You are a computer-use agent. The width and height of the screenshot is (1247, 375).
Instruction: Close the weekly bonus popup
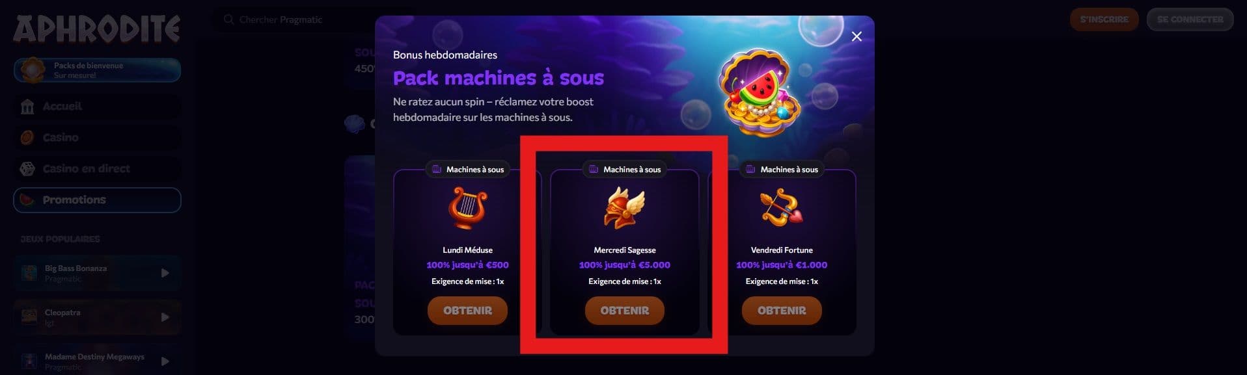856,36
